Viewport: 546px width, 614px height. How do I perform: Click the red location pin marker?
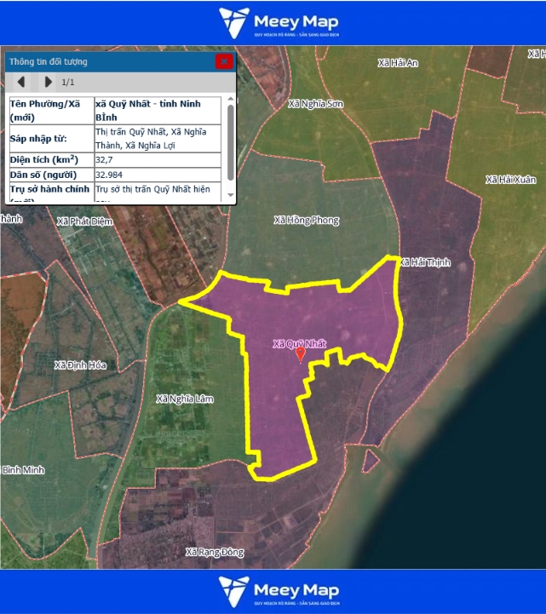click(x=300, y=354)
